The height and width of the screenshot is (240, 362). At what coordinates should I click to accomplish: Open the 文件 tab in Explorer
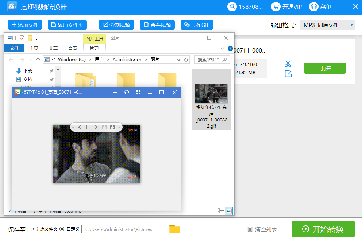click(x=14, y=48)
